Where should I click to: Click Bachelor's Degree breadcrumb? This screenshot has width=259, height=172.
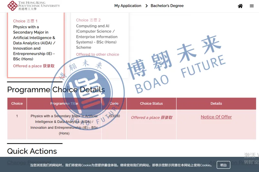[167, 6]
